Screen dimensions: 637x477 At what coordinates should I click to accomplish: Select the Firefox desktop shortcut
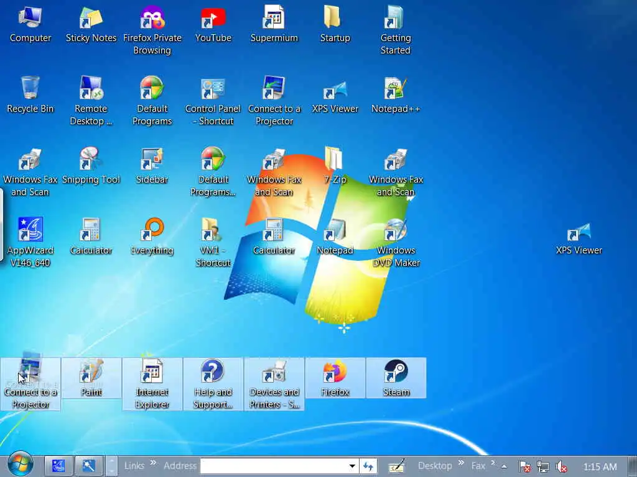(x=335, y=378)
